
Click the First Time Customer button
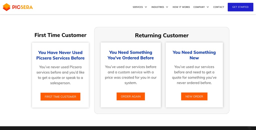pyautogui.click(x=60, y=97)
